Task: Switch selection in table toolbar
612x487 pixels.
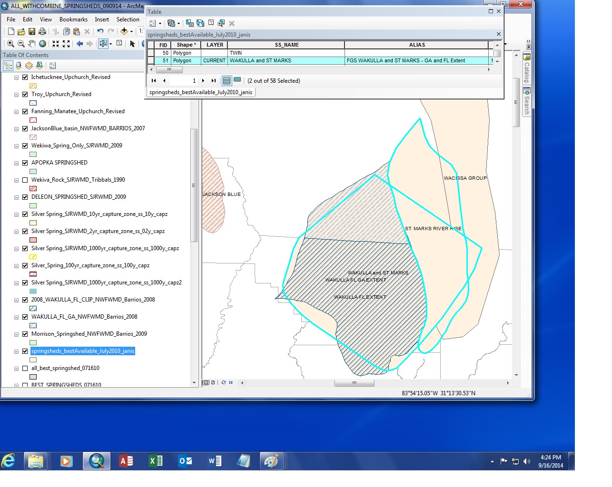Action: (200, 23)
